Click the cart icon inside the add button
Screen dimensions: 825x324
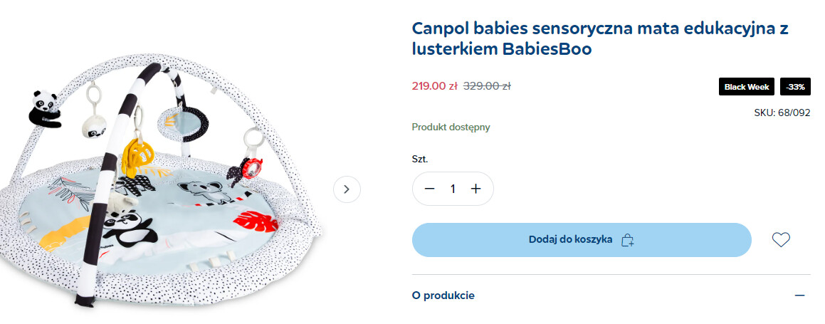pyautogui.click(x=627, y=240)
